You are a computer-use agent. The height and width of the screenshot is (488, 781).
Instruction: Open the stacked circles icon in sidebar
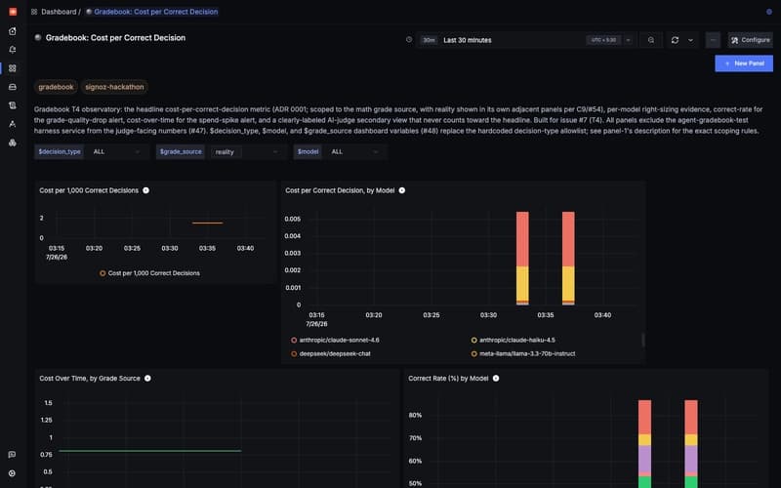(x=13, y=142)
